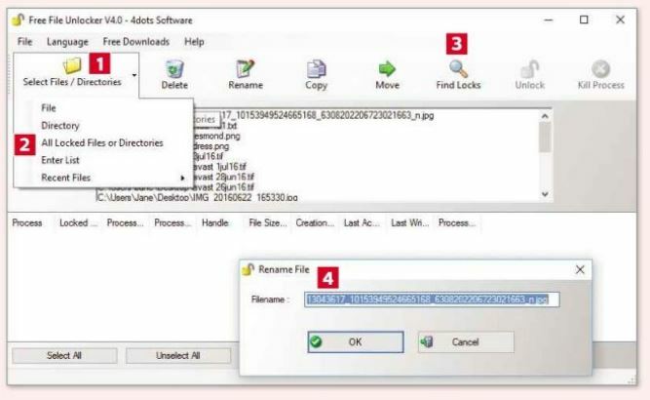Viewport: 650px width, 400px height.
Task: Select the file ending 723021663_n.jpg in list
Action: pyautogui.click(x=327, y=115)
